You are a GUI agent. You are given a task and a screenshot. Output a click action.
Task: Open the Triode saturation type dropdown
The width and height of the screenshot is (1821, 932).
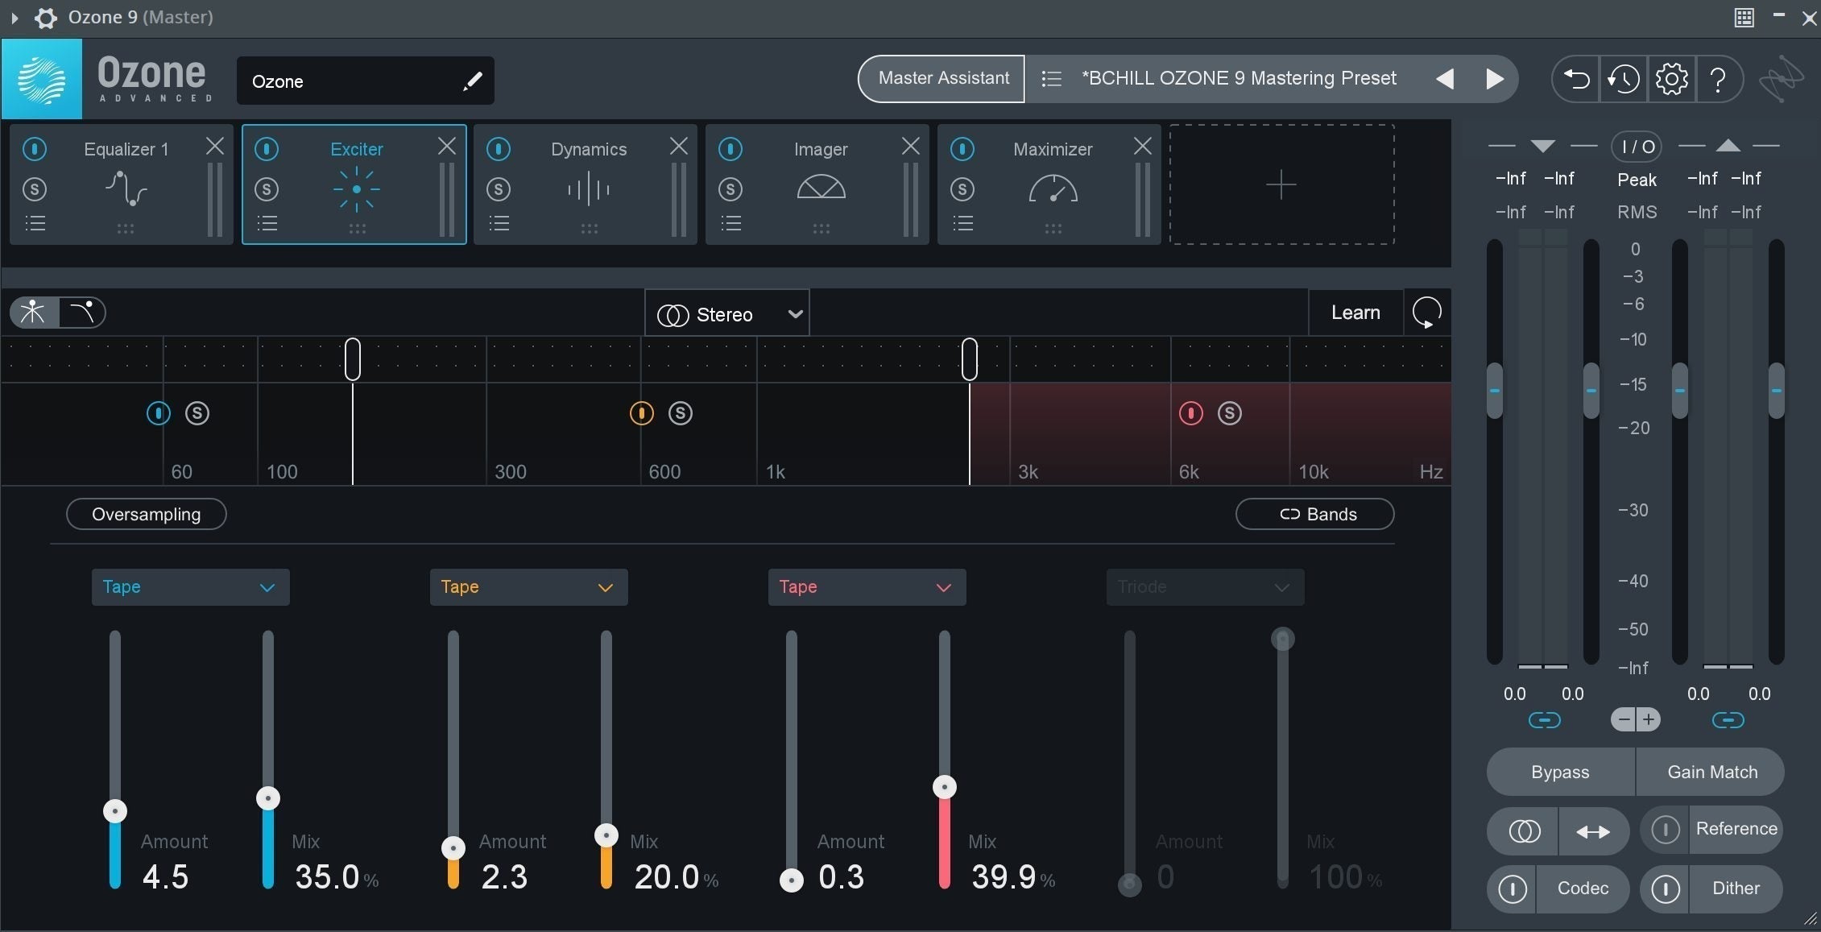pos(1203,586)
